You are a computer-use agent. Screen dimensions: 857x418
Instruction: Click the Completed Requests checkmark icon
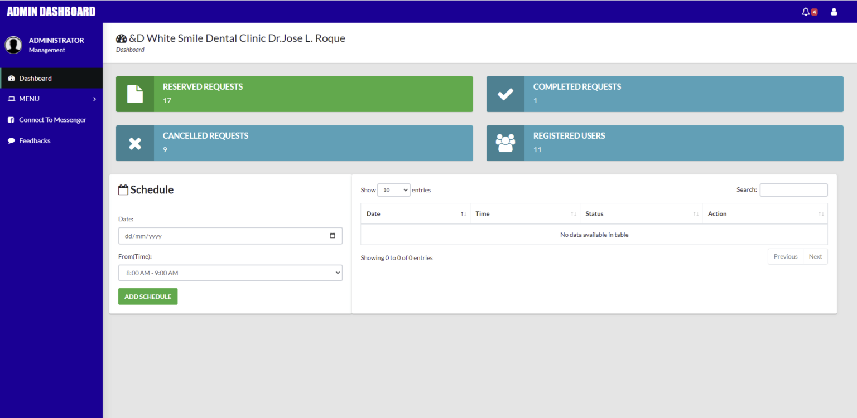(x=505, y=94)
